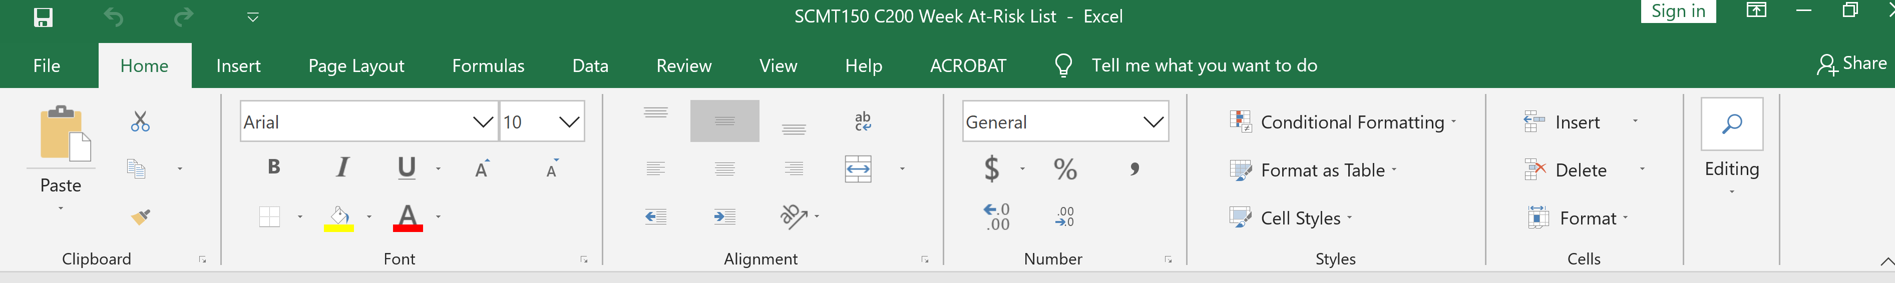Screen dimensions: 1895x283
Task: Switch to the Formulas tab
Action: (489, 65)
